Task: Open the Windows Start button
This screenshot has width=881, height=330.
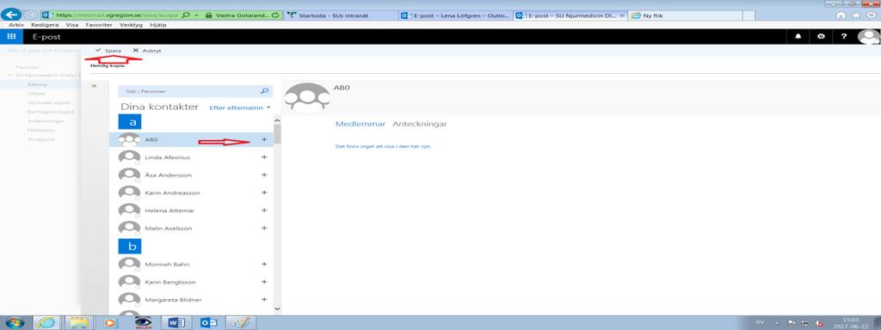Action: (15, 323)
